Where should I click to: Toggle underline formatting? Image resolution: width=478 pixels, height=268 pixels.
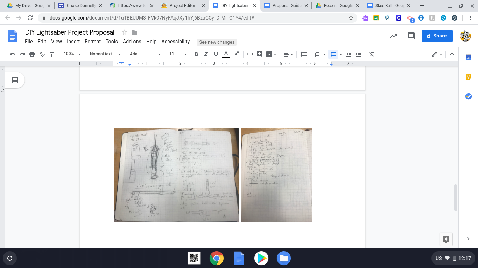point(216,54)
